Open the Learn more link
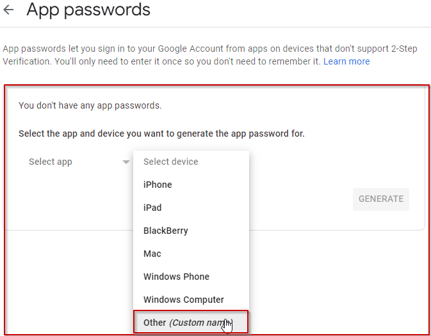Image resolution: width=431 pixels, height=336 pixels. (346, 61)
